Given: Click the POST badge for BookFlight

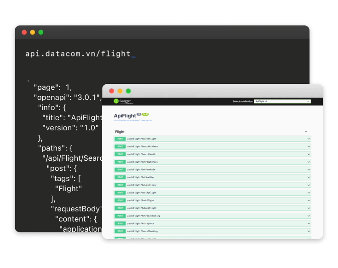Looking at the screenshot, I should 120,200.
